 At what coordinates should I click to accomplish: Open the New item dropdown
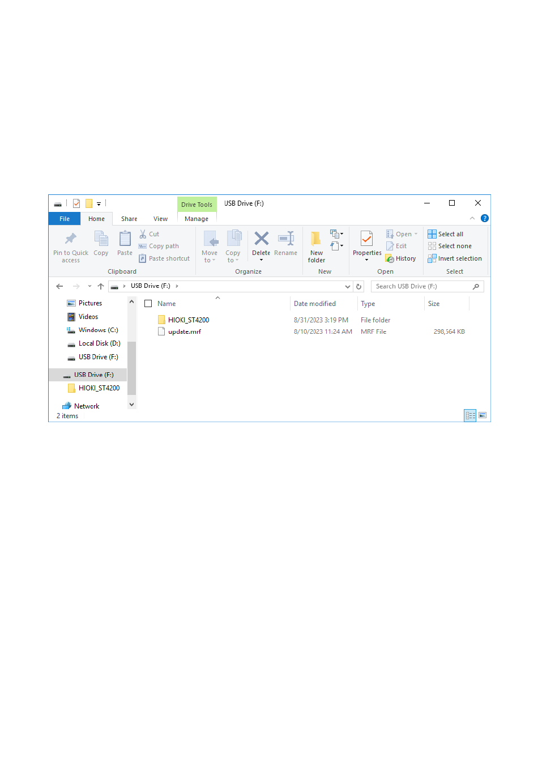336,233
